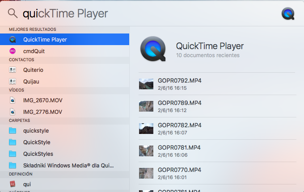The height and width of the screenshot is (192, 304).
Task: Open the QuickTime Player result row
Action: pyautogui.click(x=64, y=39)
